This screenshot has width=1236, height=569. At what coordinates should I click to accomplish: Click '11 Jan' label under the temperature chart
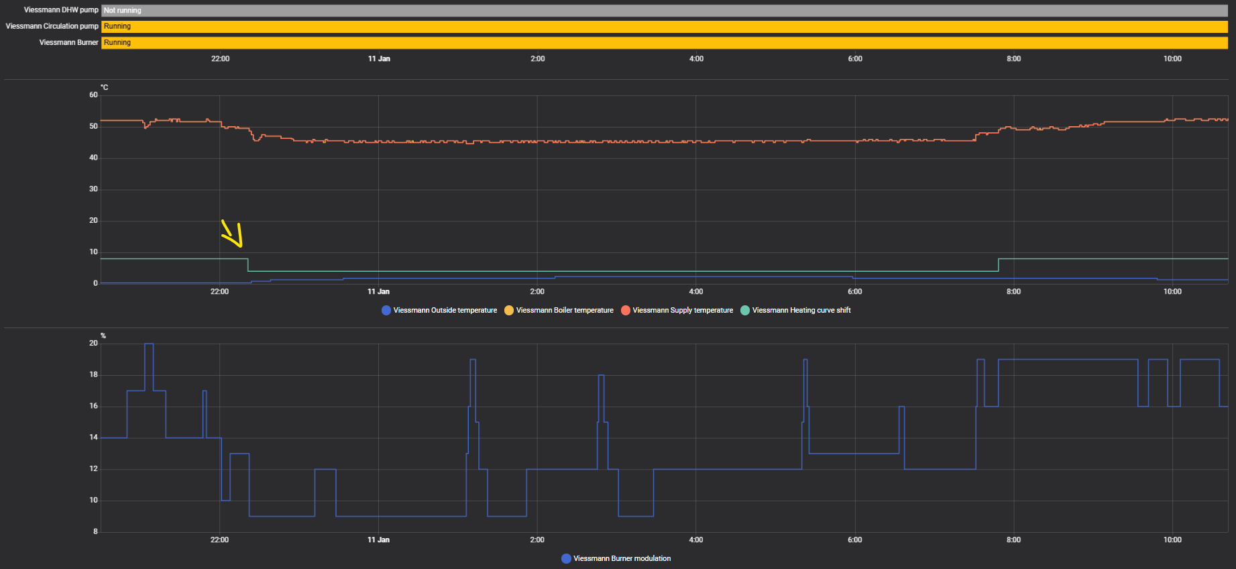tap(378, 292)
